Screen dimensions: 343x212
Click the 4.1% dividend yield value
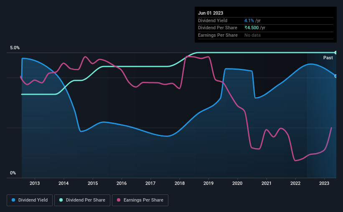(x=249, y=20)
